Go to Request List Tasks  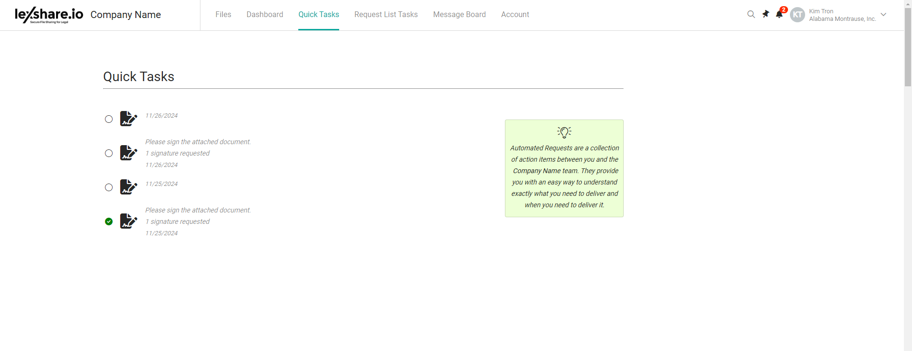coord(386,15)
